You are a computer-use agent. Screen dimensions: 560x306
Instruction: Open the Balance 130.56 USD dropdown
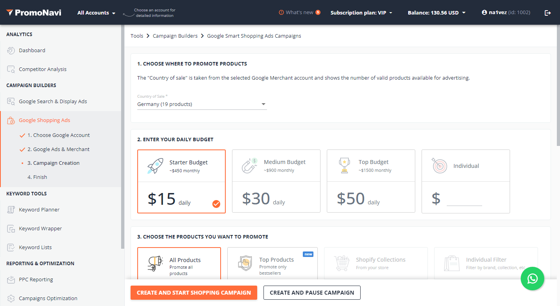pyautogui.click(x=437, y=13)
